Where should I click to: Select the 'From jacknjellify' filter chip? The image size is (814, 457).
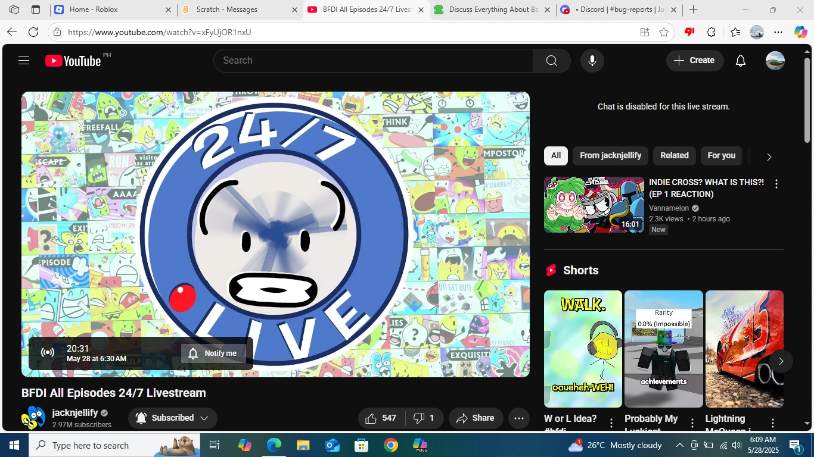pyautogui.click(x=610, y=155)
